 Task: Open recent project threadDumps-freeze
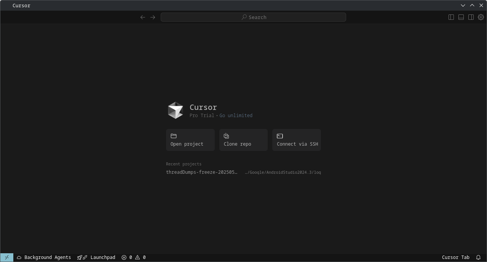click(x=202, y=172)
